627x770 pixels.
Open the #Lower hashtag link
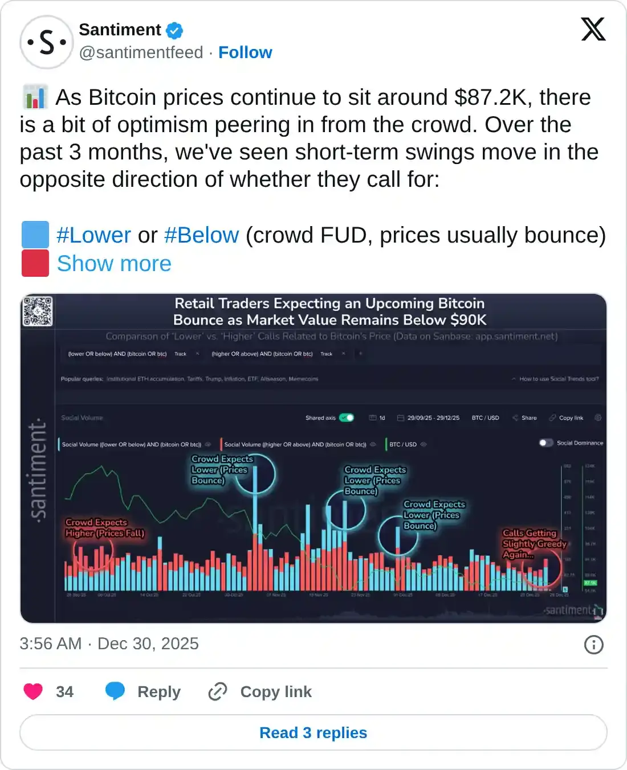93,235
